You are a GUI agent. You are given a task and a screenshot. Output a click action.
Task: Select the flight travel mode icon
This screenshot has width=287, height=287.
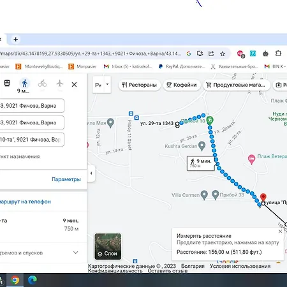60,84
